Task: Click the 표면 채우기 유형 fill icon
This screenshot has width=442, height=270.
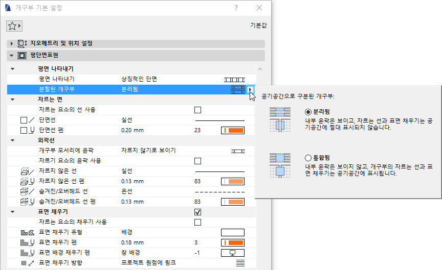Action: coord(27,232)
